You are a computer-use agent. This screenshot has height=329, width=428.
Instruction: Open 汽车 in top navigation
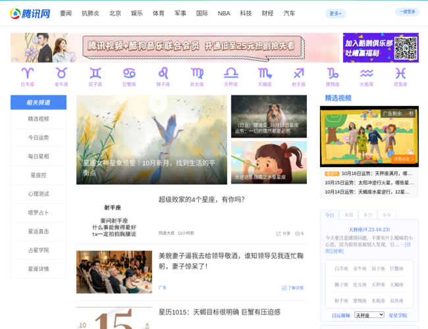click(289, 13)
